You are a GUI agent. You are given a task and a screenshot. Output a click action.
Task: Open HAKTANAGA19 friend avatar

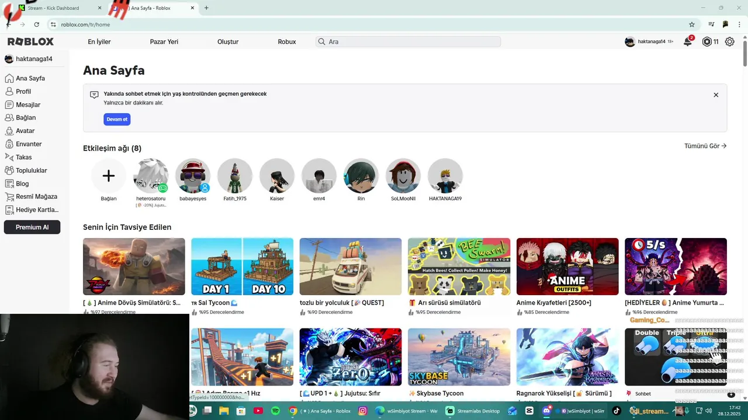[445, 176]
